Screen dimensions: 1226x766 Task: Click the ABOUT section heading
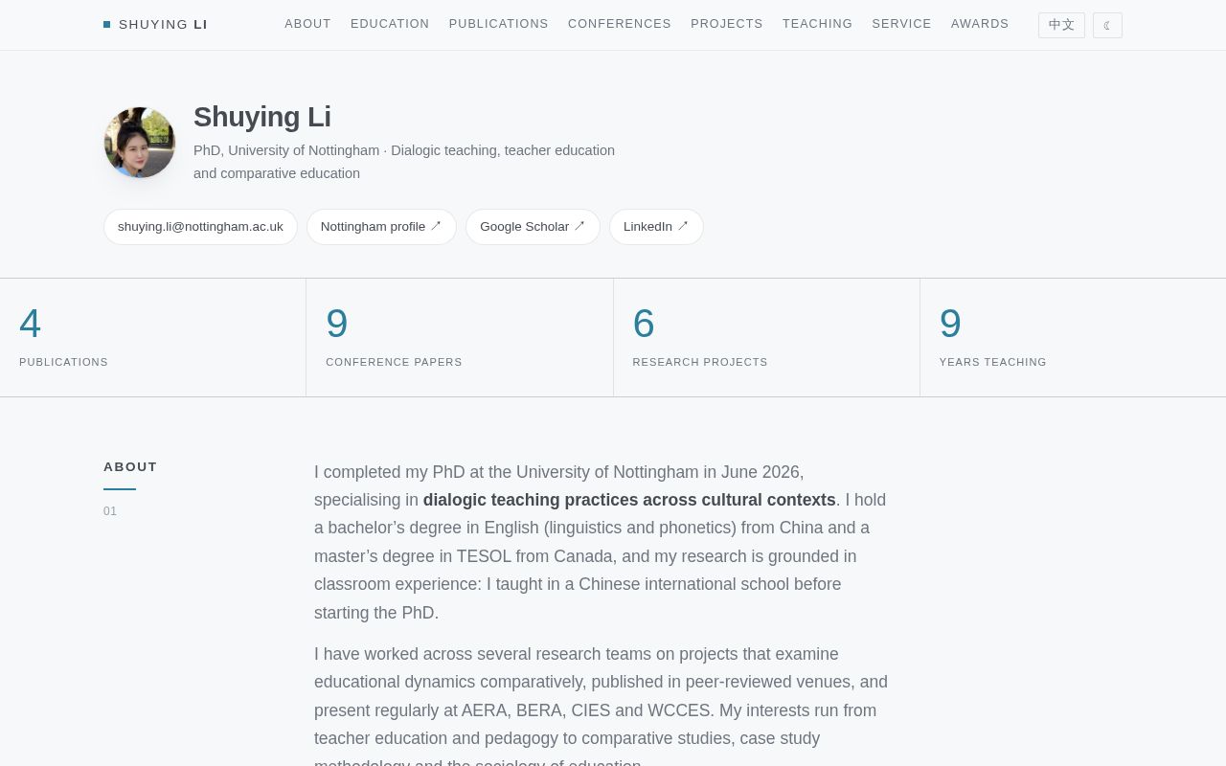click(x=130, y=467)
